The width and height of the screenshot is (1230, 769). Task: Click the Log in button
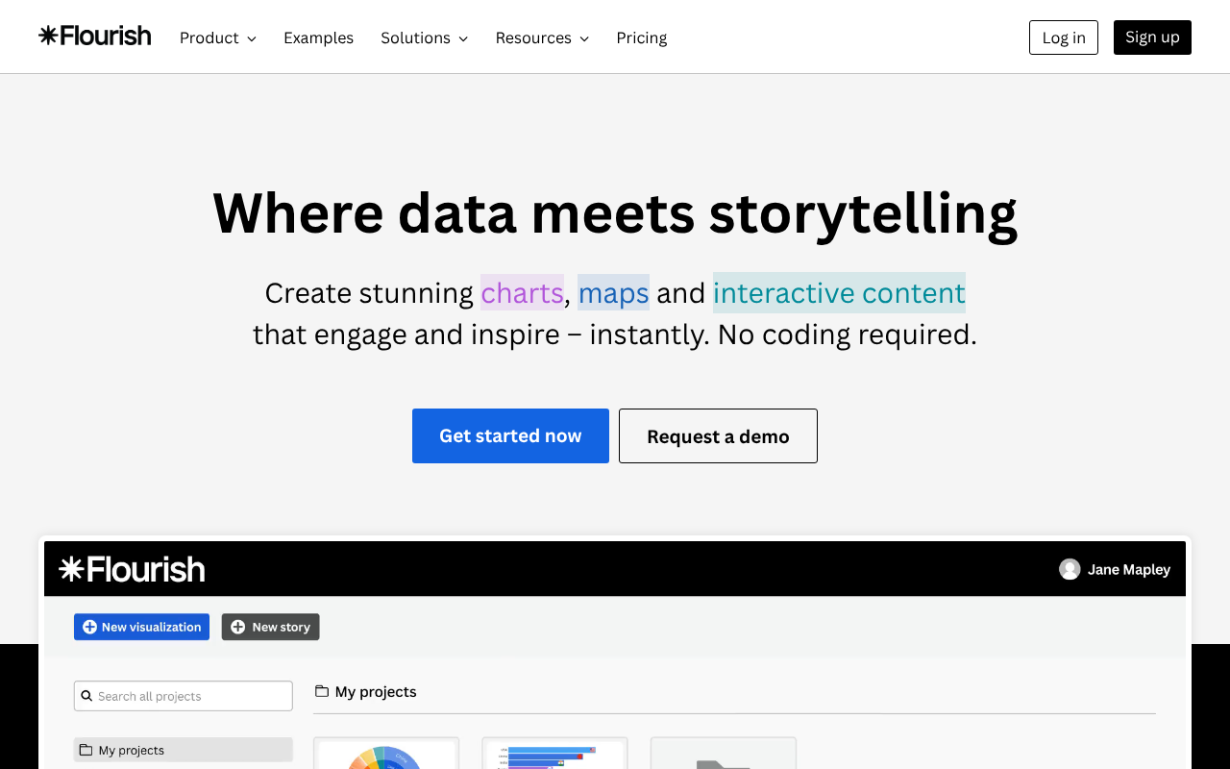coord(1063,37)
